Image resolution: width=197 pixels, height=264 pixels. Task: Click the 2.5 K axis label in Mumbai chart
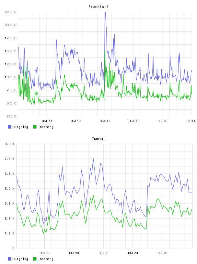(9, 218)
